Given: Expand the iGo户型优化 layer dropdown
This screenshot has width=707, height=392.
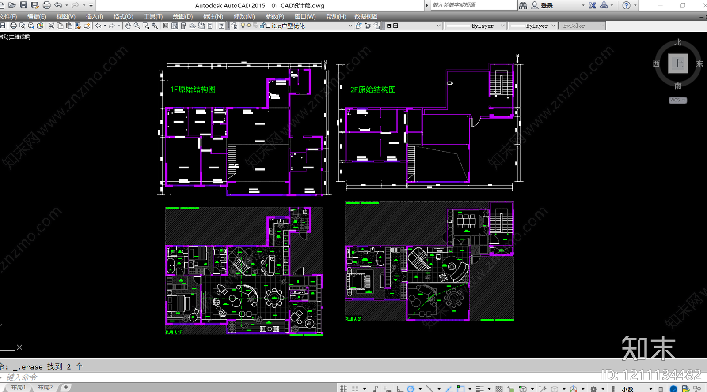Looking at the screenshot, I should 350,26.
